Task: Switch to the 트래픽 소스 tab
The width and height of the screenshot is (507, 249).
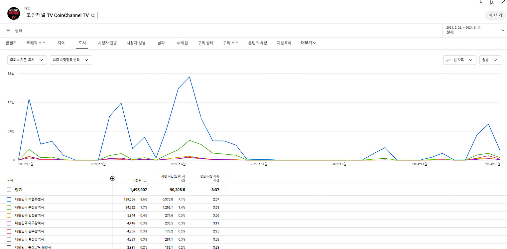Action: click(36, 43)
